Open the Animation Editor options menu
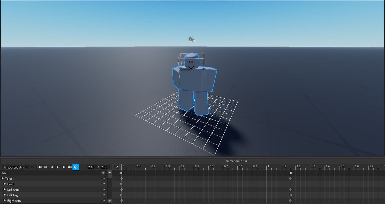The width and height of the screenshot is (385, 204). (33, 167)
